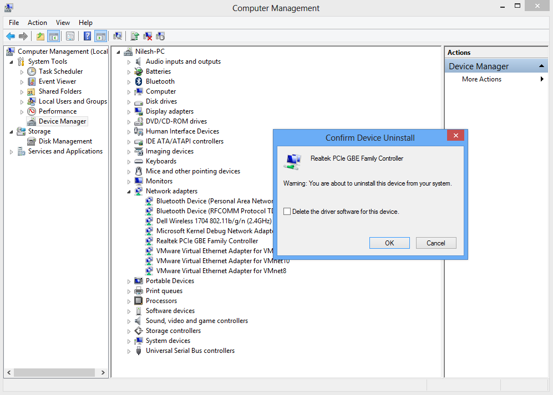Click the Processors chip icon
553x395 pixels.
coord(139,301)
